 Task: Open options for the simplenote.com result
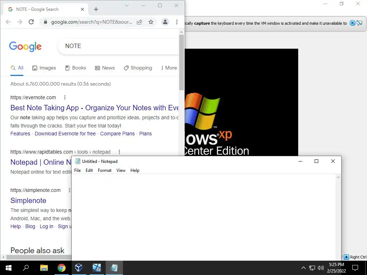pos(69,190)
